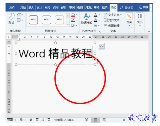Expand the text outline dropdown arrow
This screenshot has width=160, height=126.
[x=99, y=20]
